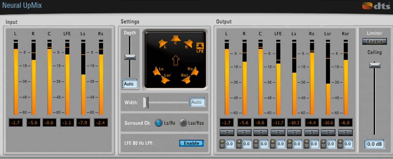Click output LFE peak readout -11.7

[x=278, y=123]
